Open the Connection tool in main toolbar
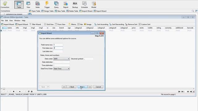The height and width of the screenshot is (111, 198). tap(5, 5)
